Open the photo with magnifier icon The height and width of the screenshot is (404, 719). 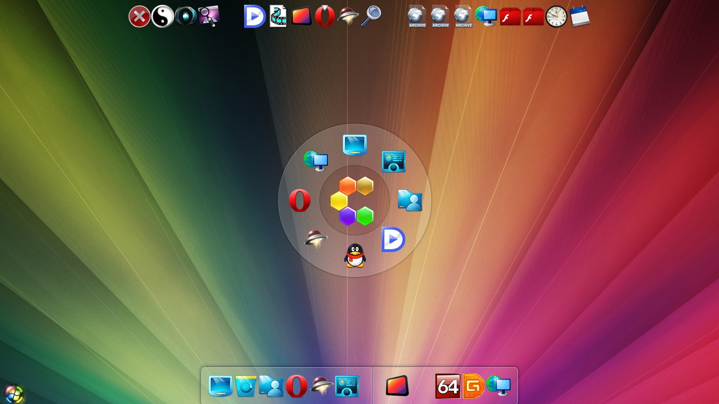click(209, 16)
